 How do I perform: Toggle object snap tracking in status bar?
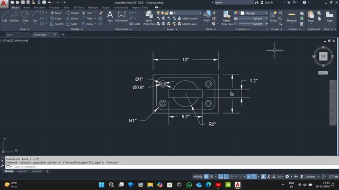pos(249,177)
